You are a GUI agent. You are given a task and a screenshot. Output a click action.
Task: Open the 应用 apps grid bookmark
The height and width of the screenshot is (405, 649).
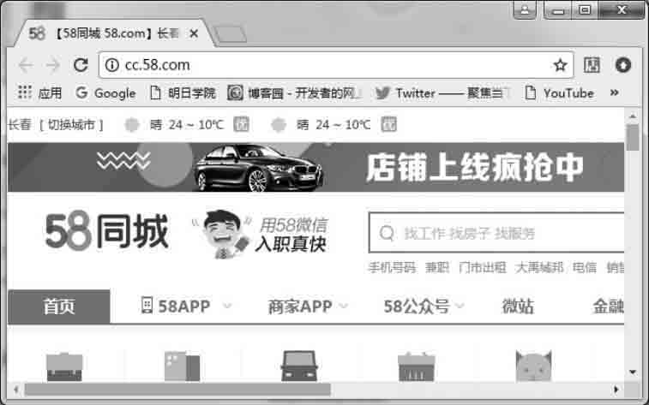[39, 92]
